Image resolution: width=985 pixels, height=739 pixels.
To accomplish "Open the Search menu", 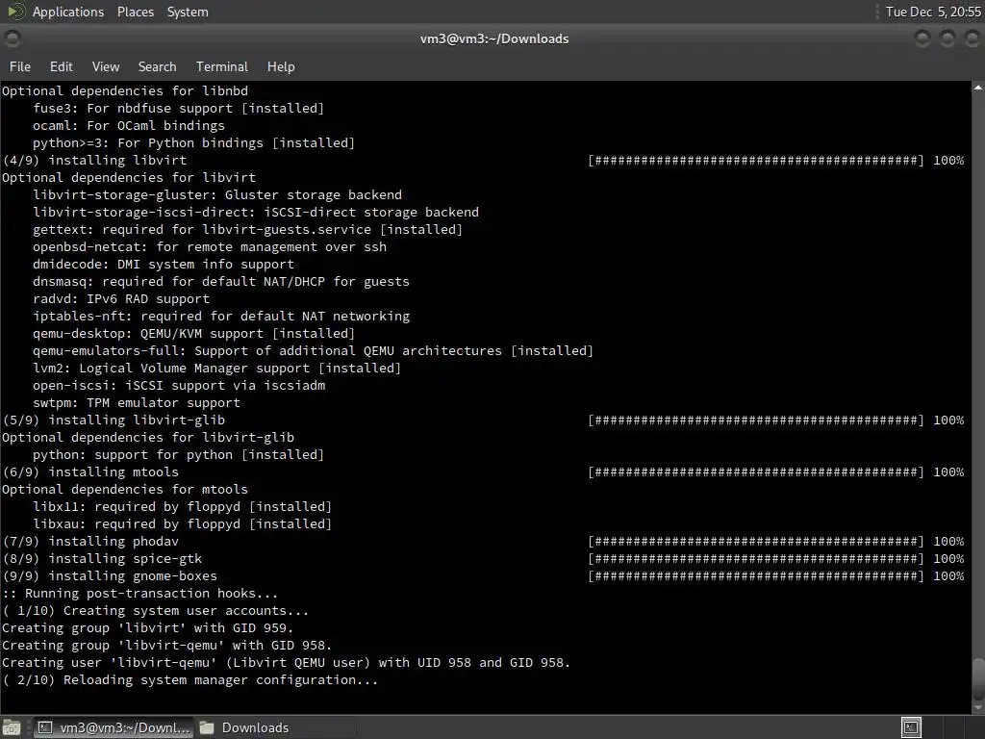I will 157,66.
